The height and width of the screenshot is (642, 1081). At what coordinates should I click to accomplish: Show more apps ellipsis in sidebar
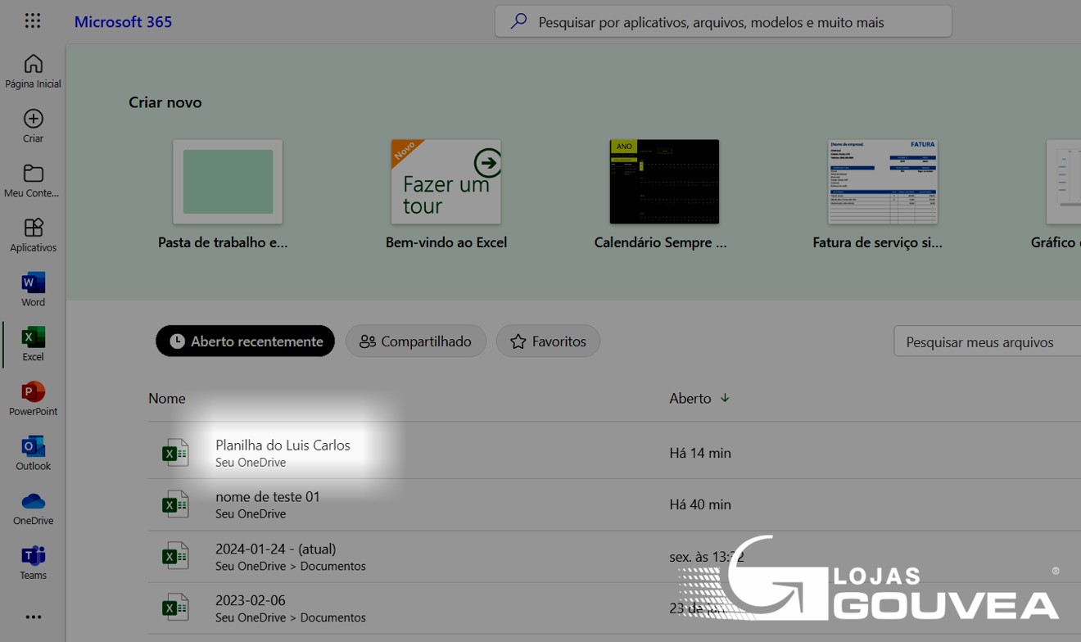[x=33, y=617]
